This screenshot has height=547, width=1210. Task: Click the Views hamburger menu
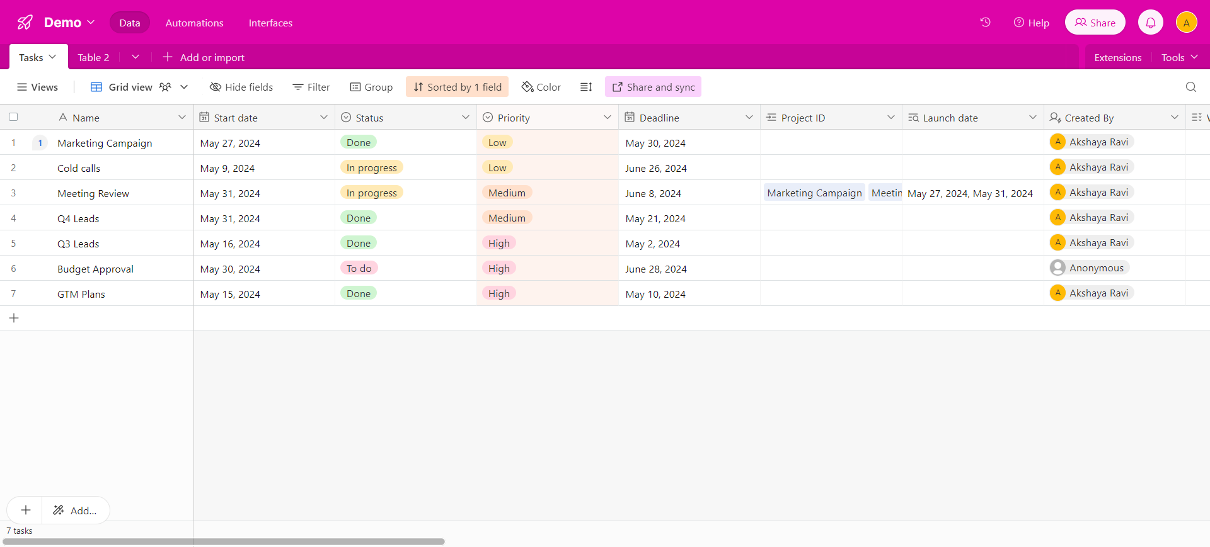(38, 87)
